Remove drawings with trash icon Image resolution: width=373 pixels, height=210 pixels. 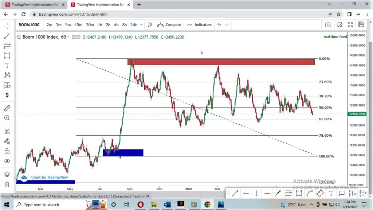coord(7,184)
